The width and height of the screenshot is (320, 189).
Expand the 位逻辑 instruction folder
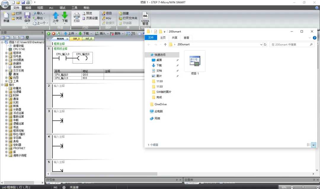click(6, 92)
